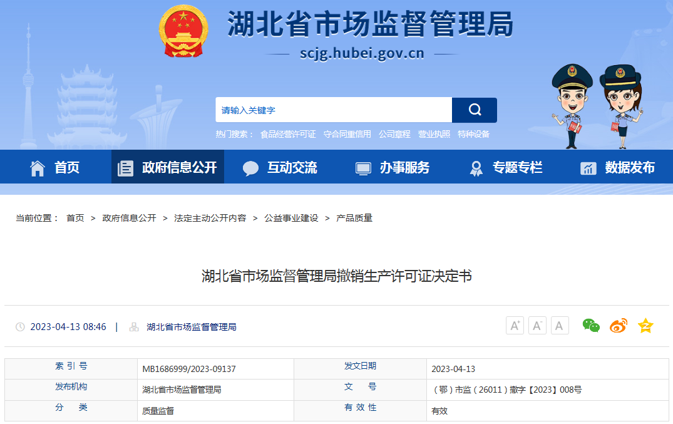Click 发布机构 value 湖北省市场监督管理局

click(182, 390)
